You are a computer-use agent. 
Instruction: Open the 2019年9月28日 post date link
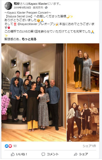[22, 8]
